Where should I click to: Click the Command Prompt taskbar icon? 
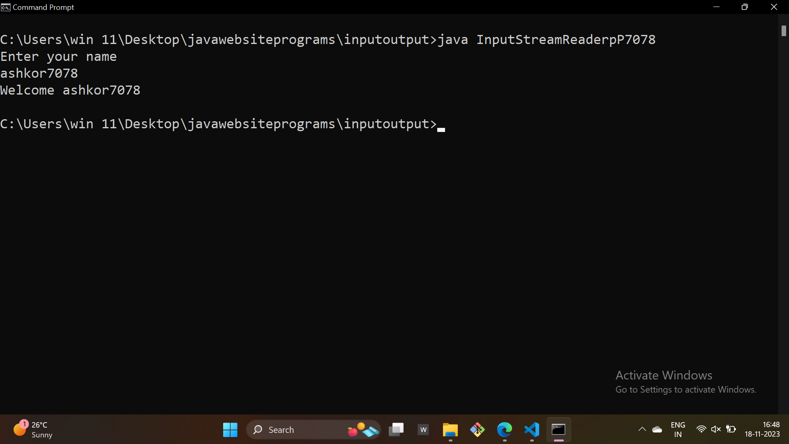click(559, 430)
